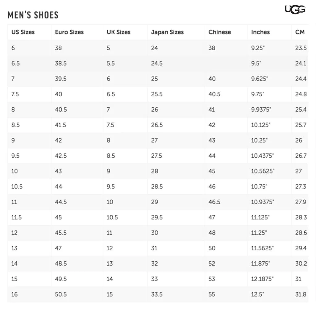The width and height of the screenshot is (316, 316).
Task: Click the CM column header
Action: [x=300, y=32]
